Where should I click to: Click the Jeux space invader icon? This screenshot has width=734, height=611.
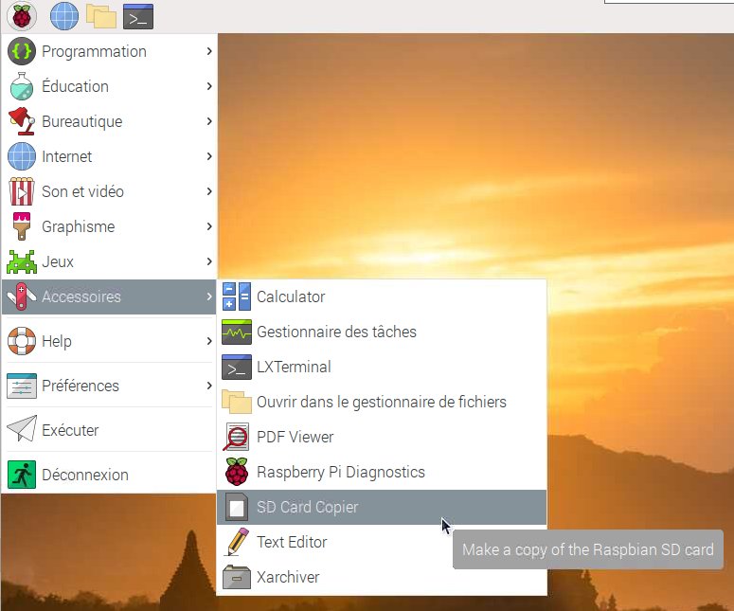point(22,261)
